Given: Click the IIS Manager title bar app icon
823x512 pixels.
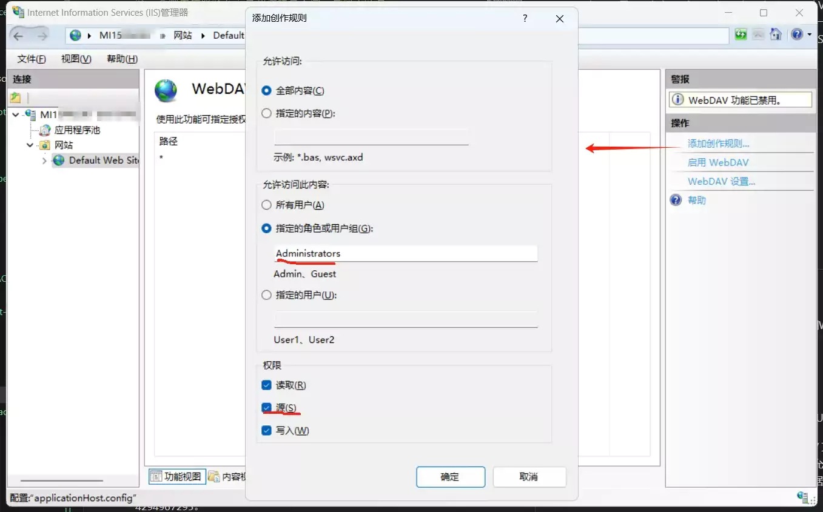Looking at the screenshot, I should pos(18,12).
